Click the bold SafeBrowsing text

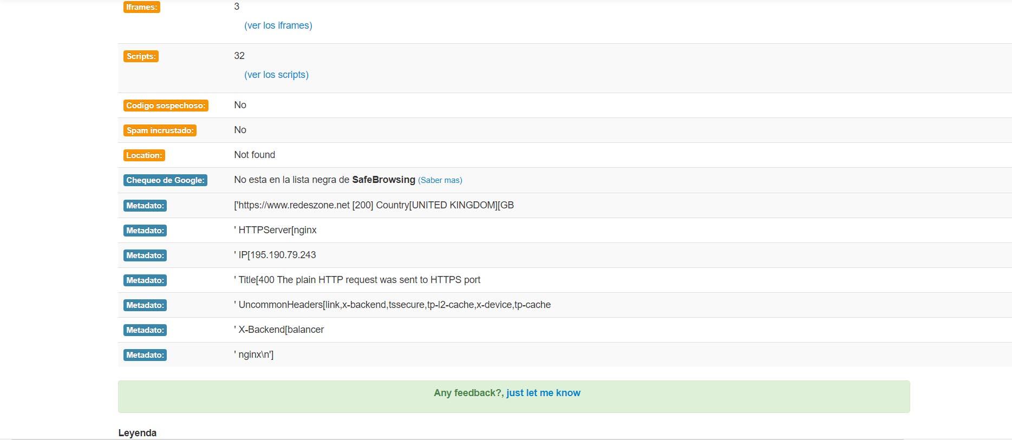pyautogui.click(x=383, y=180)
